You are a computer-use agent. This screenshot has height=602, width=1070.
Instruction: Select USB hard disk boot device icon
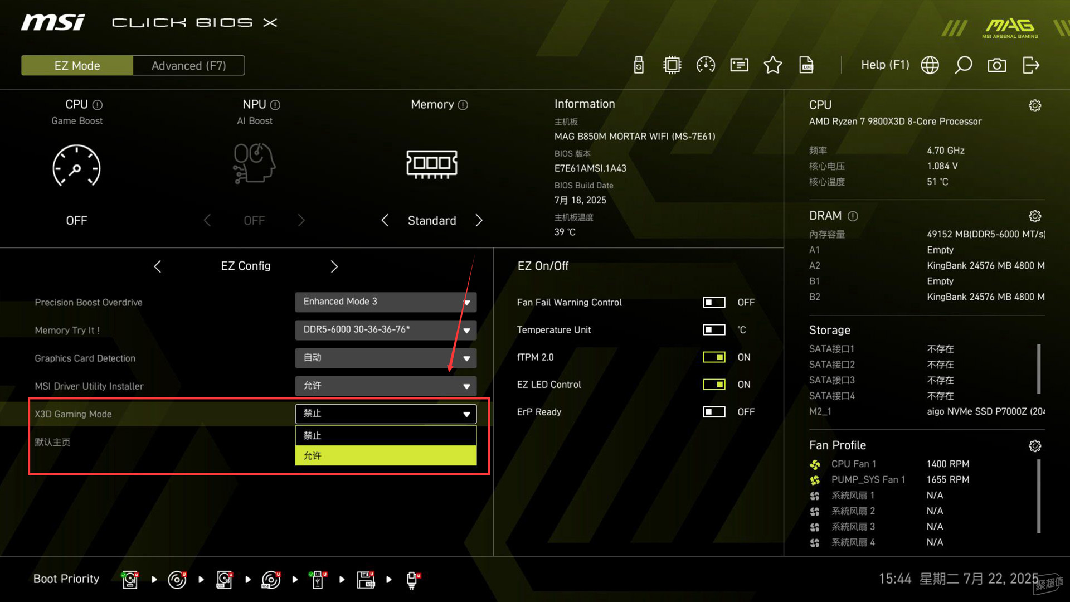pyautogui.click(x=224, y=580)
